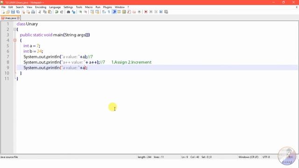
Task: Click the Paste toolbar icon
Action: [50, 12]
